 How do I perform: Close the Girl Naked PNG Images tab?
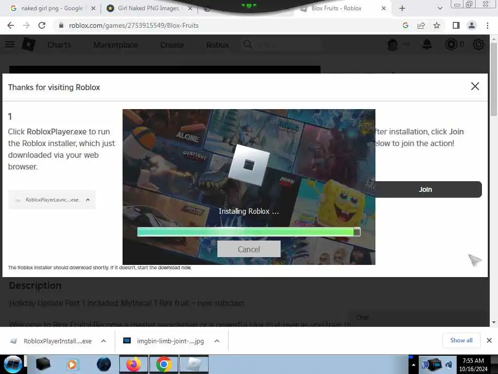click(x=190, y=8)
